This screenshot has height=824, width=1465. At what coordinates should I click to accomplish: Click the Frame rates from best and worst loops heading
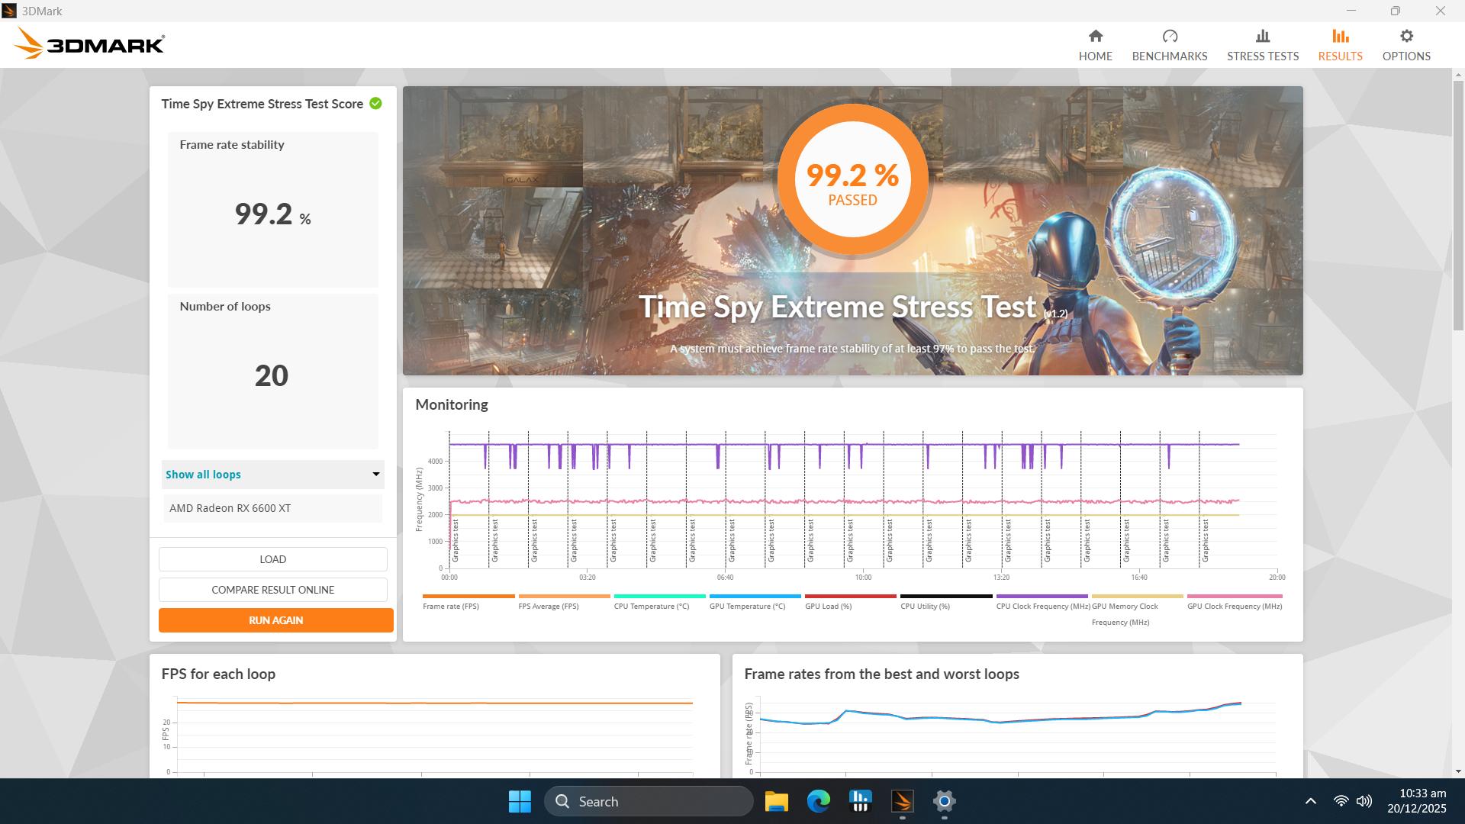tap(881, 674)
